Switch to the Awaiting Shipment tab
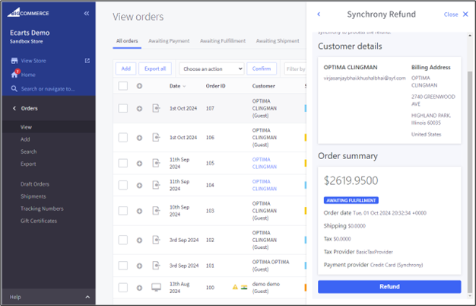Image resolution: width=476 pixels, height=306 pixels. tap(278, 40)
